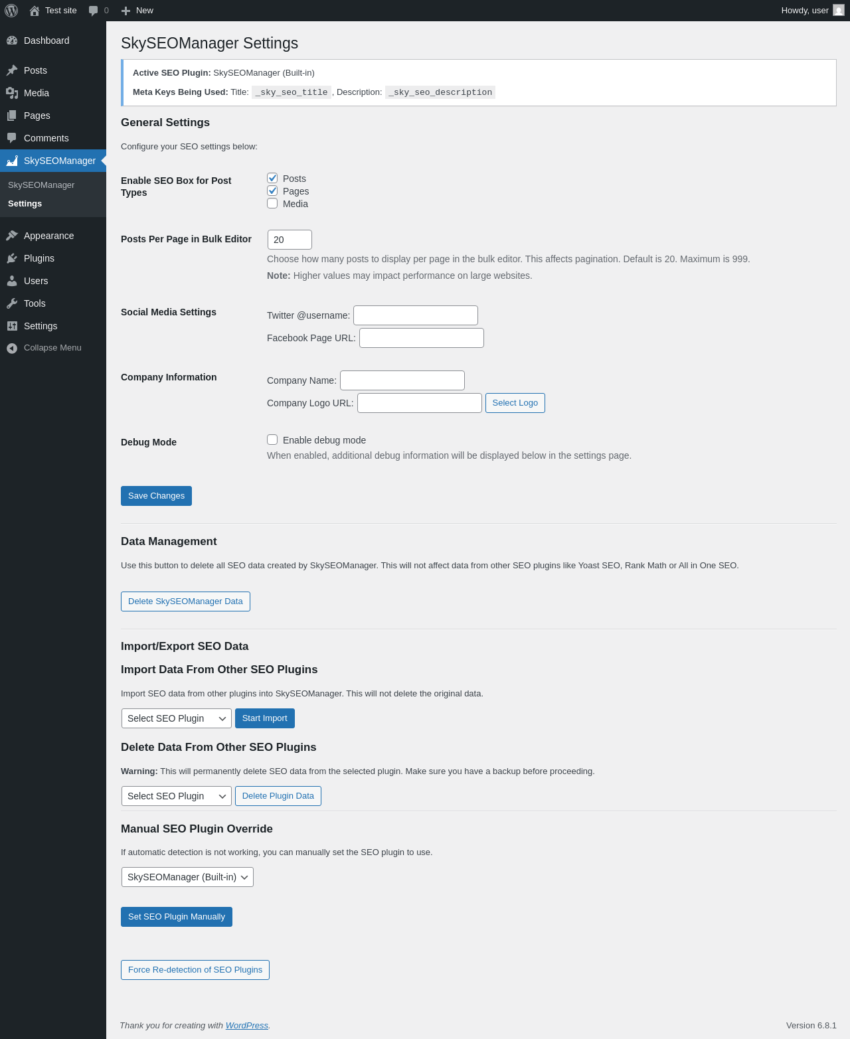Uncheck the Posts post type checkbox
Screen dimensions: 850x1039
[272, 178]
